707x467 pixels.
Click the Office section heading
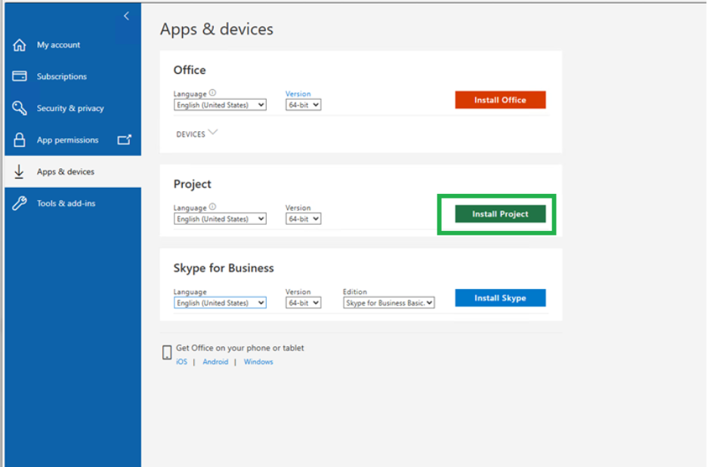[190, 70]
